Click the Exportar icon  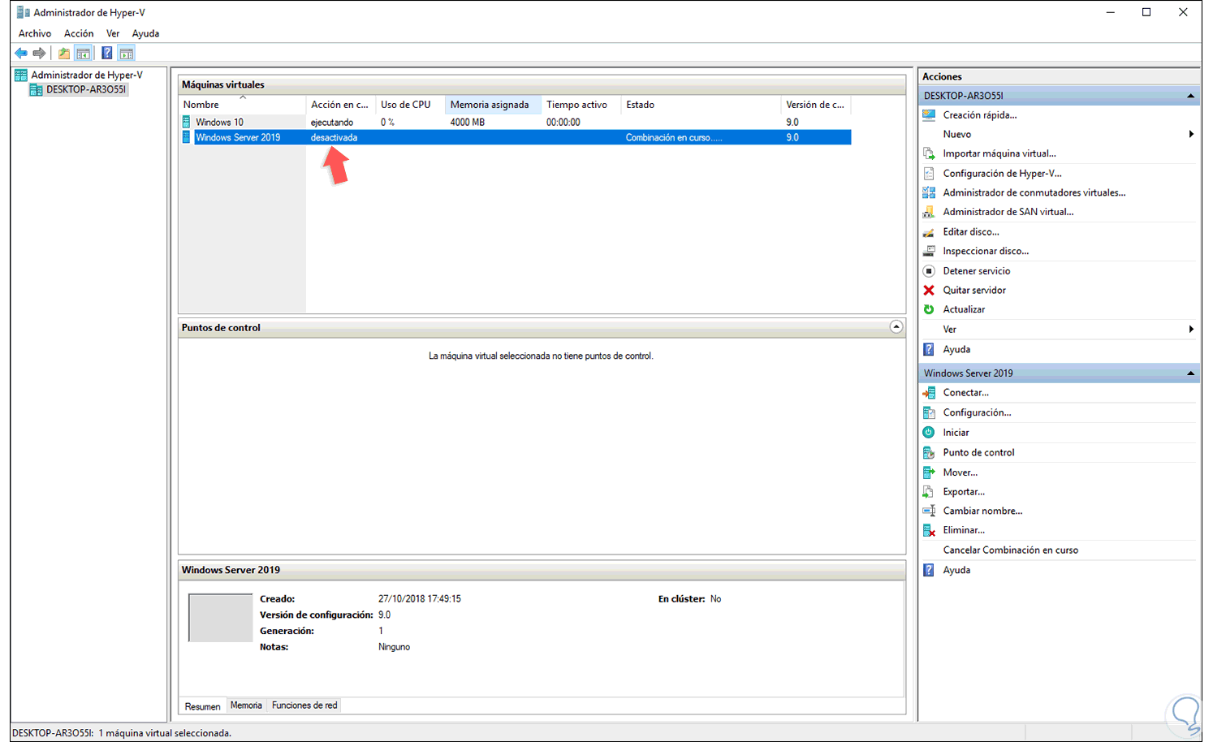point(929,492)
